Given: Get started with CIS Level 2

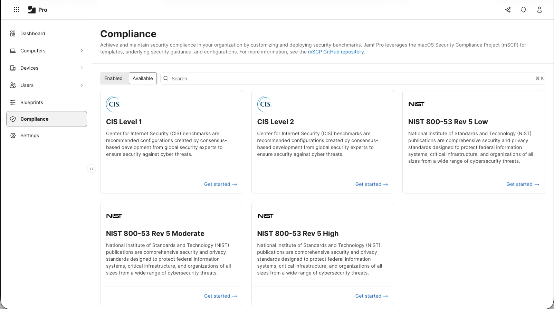Looking at the screenshot, I should tap(372, 184).
